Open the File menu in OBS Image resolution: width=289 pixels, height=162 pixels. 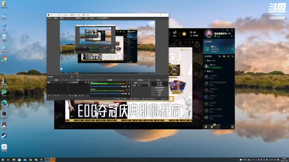click(49, 18)
